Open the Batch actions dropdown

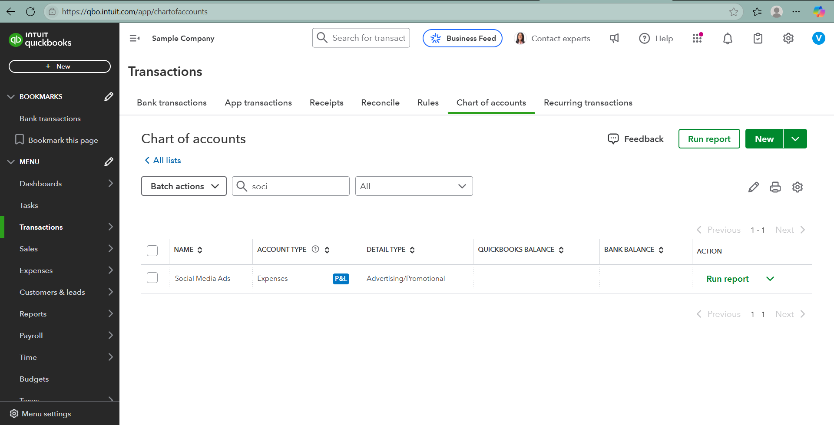[184, 186]
